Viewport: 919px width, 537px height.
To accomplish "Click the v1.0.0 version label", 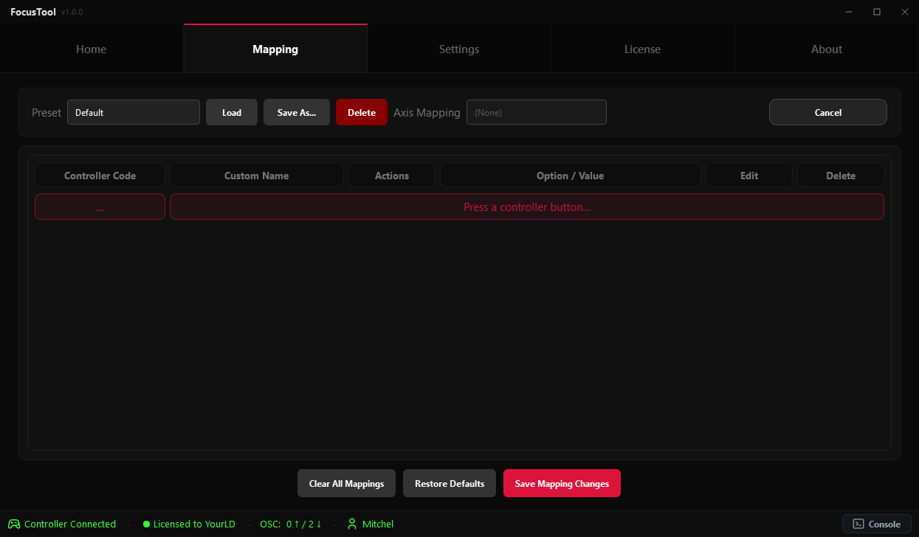I will click(72, 13).
